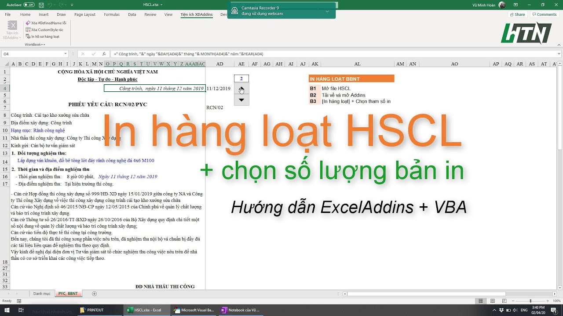Select cell AE2 showing value 2
The width and height of the screenshot is (563, 316).
[241, 79]
